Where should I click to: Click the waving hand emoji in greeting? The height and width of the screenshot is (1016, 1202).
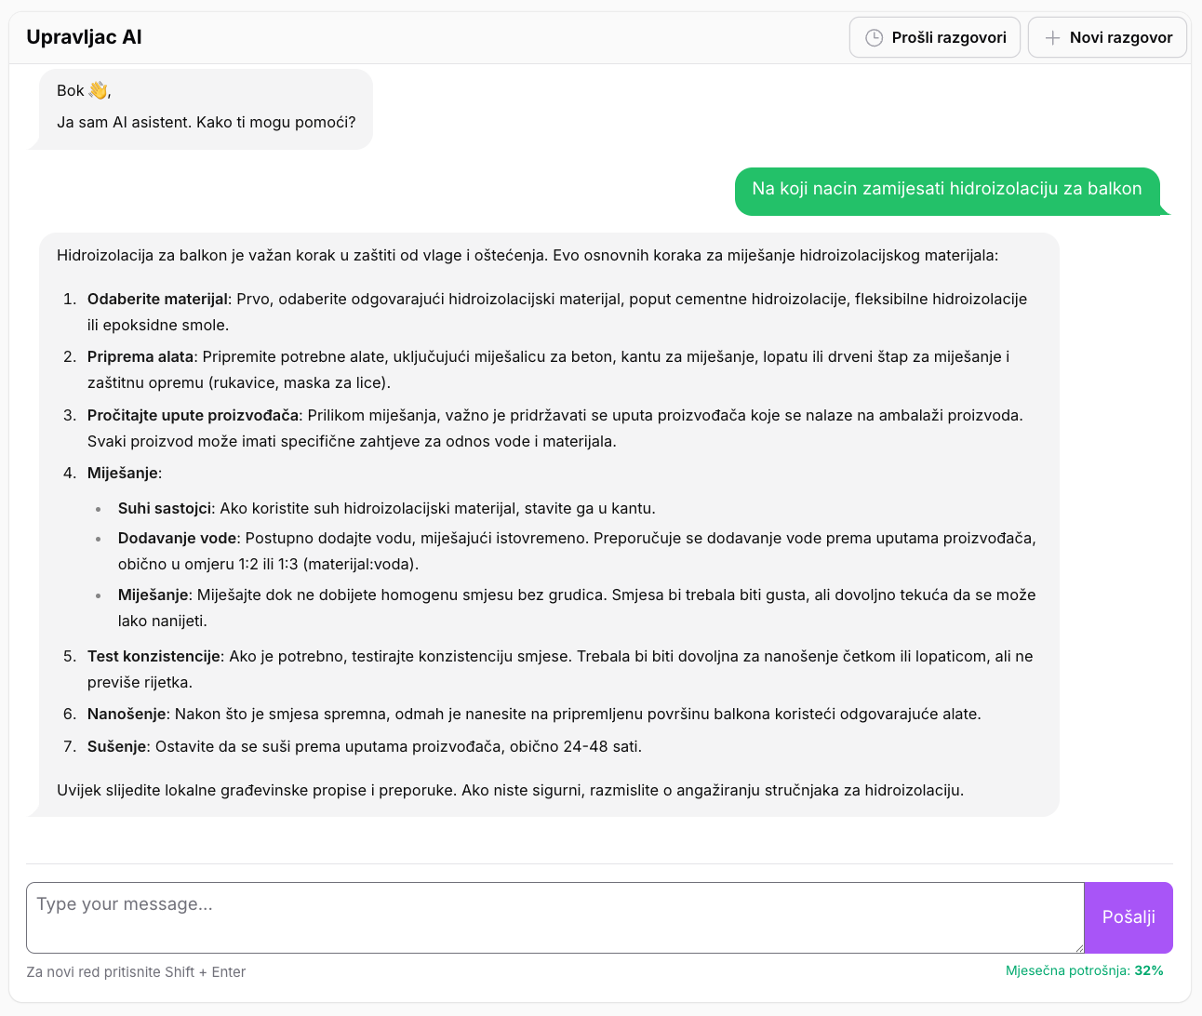click(98, 90)
